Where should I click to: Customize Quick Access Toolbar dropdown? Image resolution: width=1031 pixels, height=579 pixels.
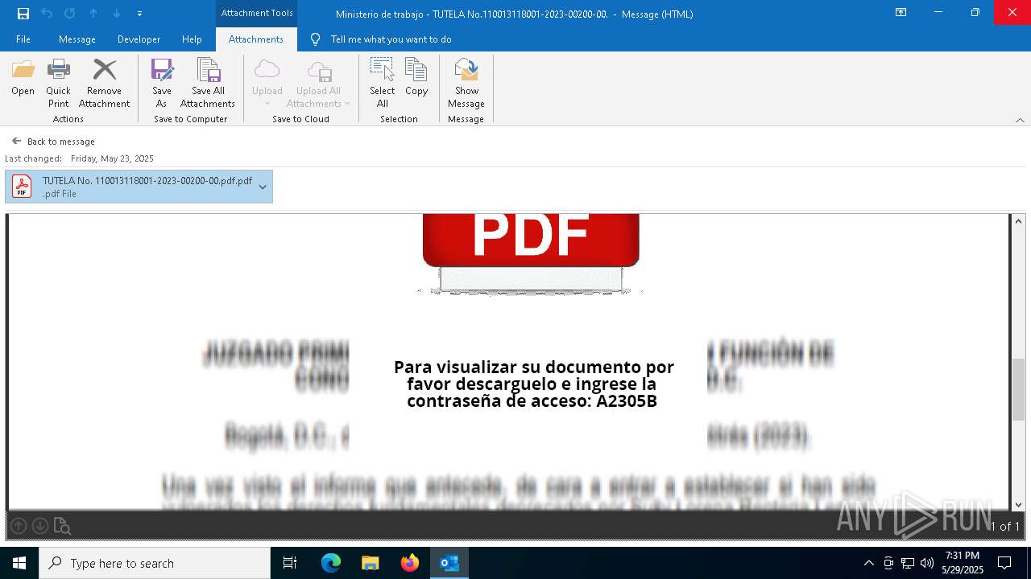pyautogui.click(x=139, y=14)
